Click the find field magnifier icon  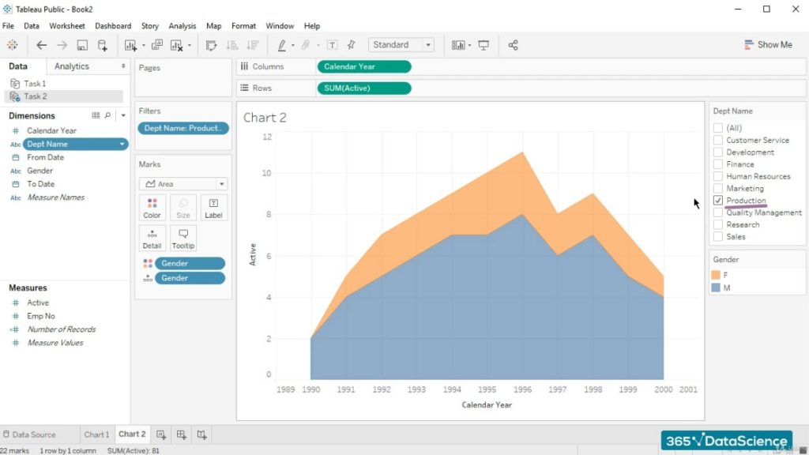107,115
